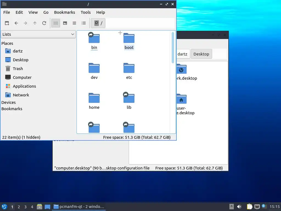This screenshot has width=281, height=211.
Task: Select network desktop file in back window
Action: point(182,69)
